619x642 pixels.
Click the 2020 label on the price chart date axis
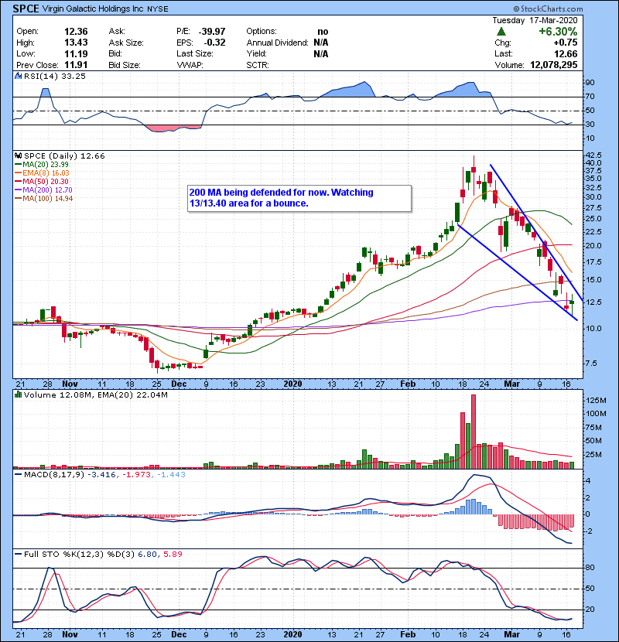tap(293, 384)
